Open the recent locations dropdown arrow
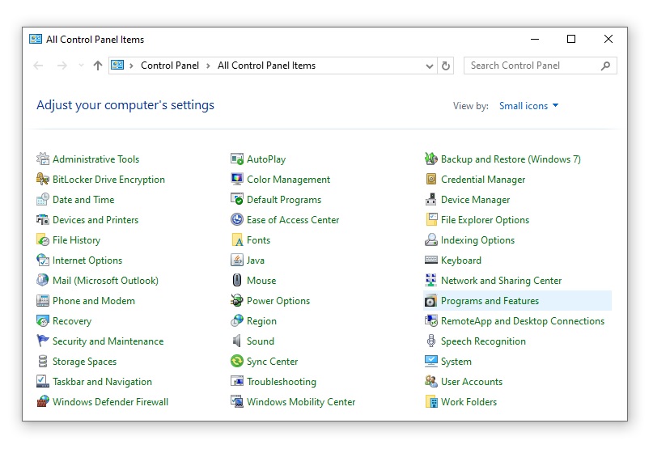Viewport: 653px width, 449px height. point(81,66)
